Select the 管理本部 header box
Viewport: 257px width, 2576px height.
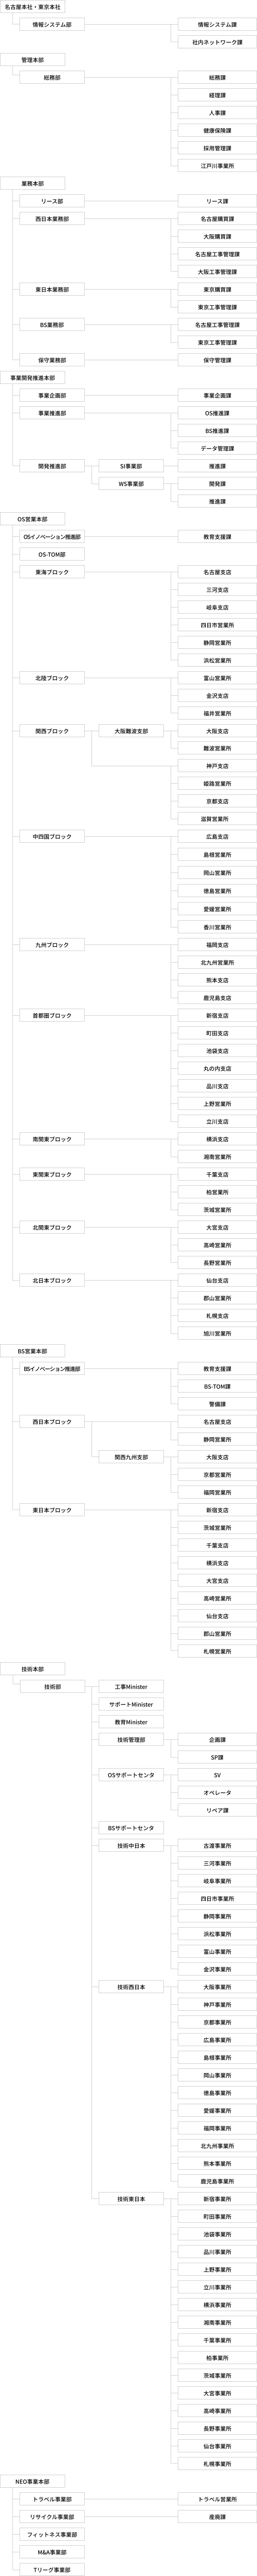[x=33, y=60]
